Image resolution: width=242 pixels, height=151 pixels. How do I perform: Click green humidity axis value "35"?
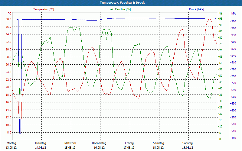coord(221,95)
